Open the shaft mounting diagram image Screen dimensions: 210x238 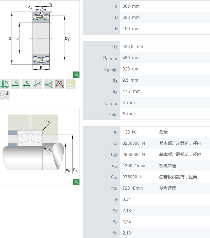point(38,145)
